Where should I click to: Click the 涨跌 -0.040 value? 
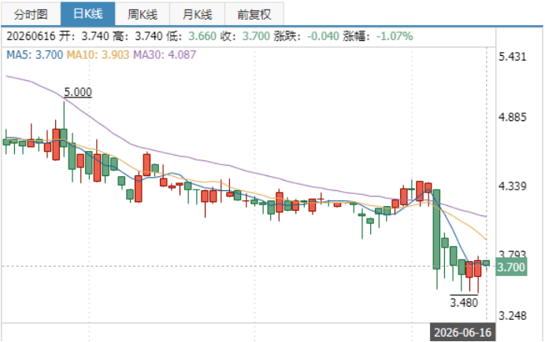click(x=323, y=36)
